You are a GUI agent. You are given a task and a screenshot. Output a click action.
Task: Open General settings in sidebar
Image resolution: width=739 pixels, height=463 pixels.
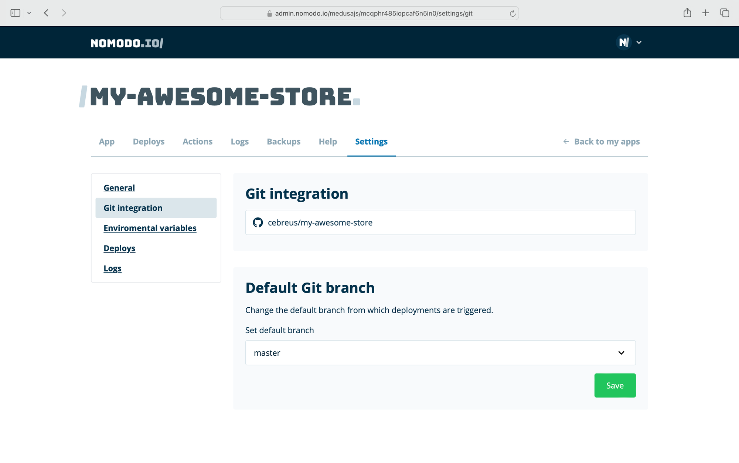click(x=119, y=188)
